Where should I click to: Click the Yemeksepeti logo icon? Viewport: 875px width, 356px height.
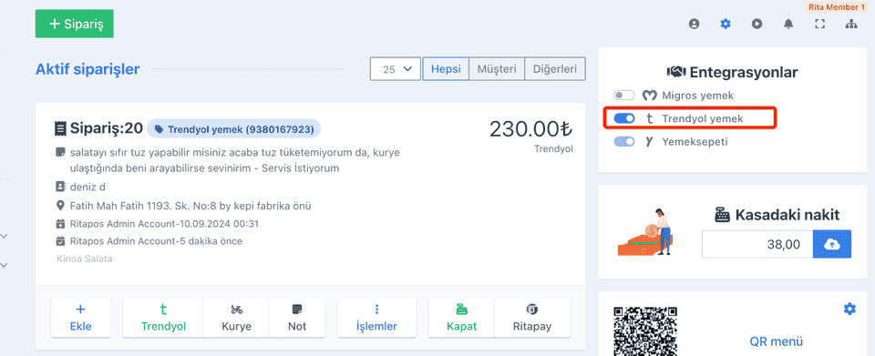point(649,141)
